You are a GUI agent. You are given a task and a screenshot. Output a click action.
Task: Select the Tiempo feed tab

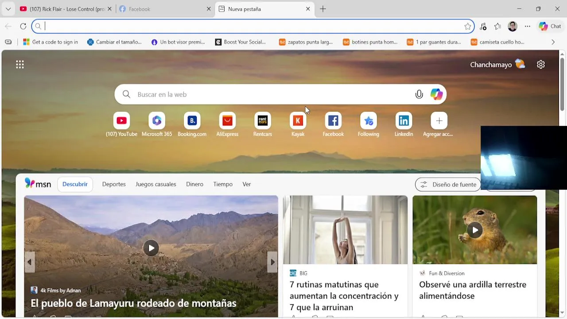point(223,184)
